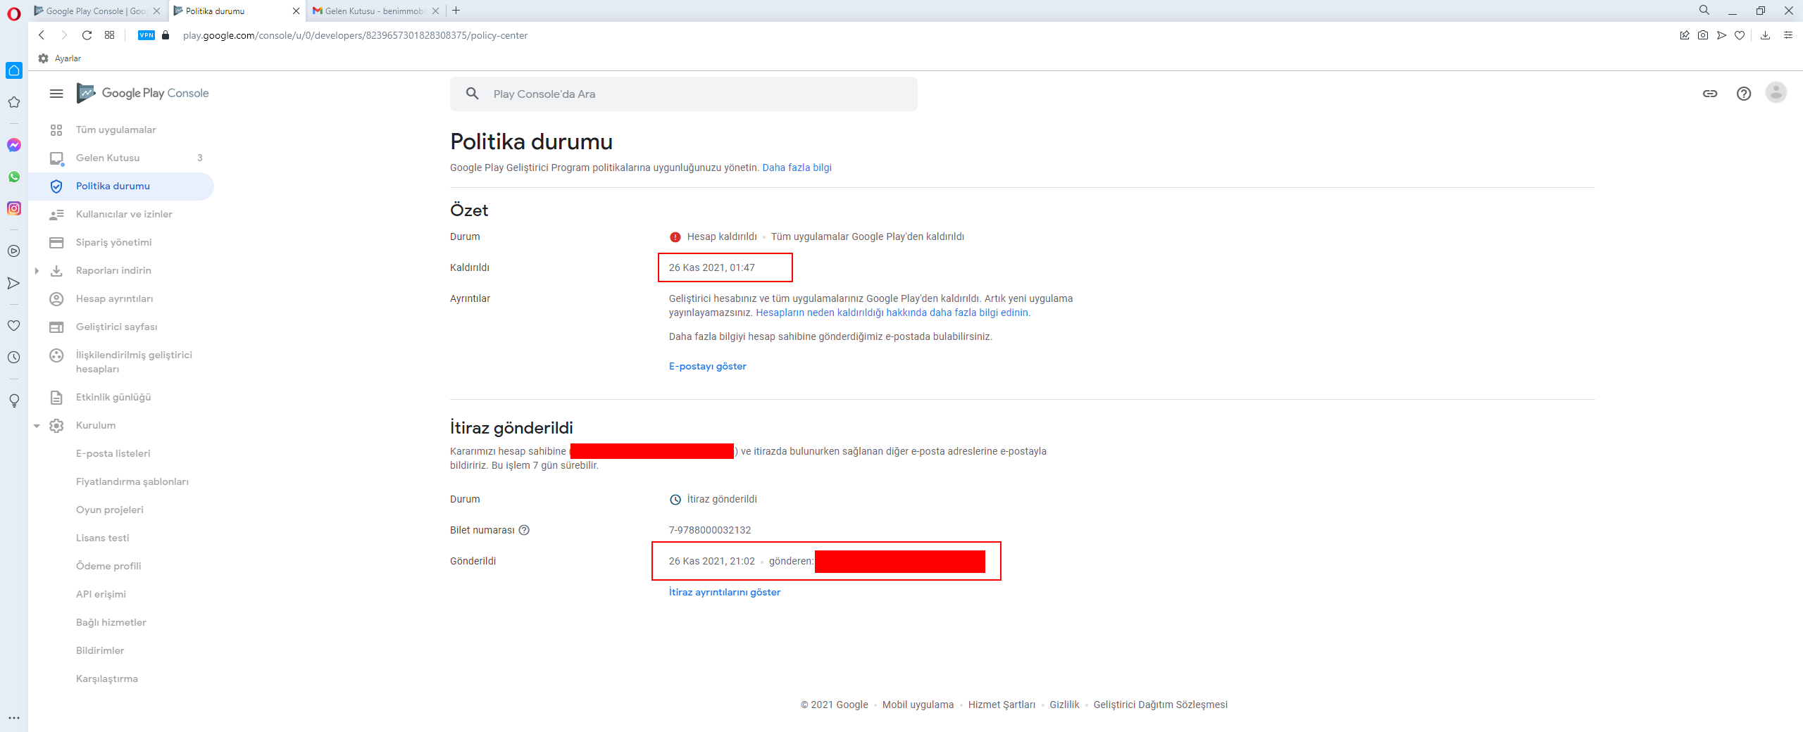This screenshot has width=1803, height=732.
Task: Open the sidebar bookmarks heart icon
Action: [13, 326]
